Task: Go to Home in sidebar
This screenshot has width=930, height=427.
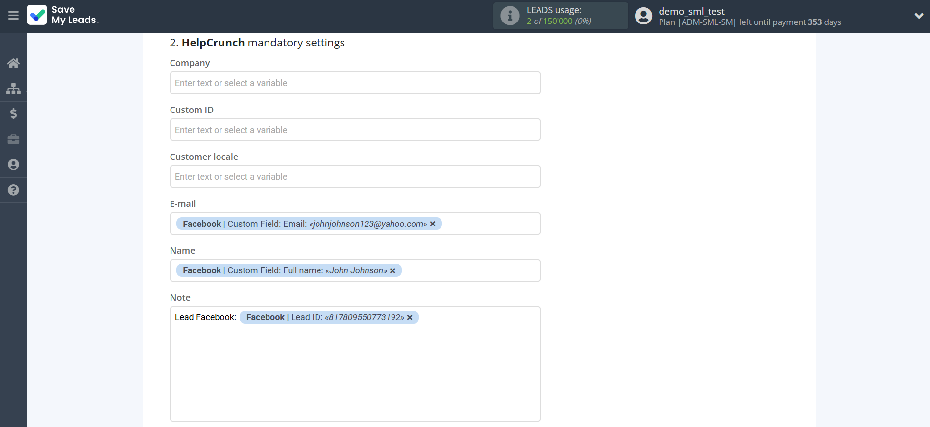Action: click(13, 63)
